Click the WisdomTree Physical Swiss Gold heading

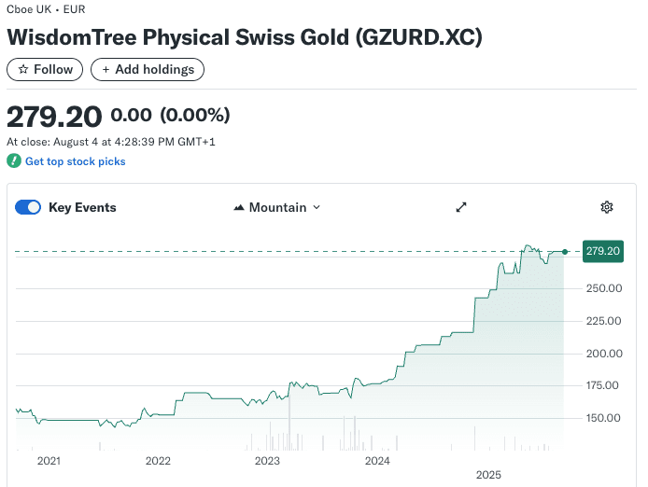pyautogui.click(x=245, y=37)
